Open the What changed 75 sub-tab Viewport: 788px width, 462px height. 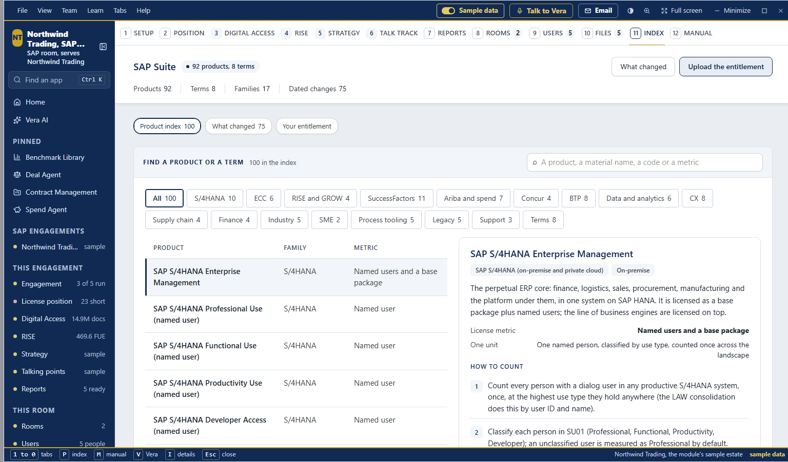point(239,127)
